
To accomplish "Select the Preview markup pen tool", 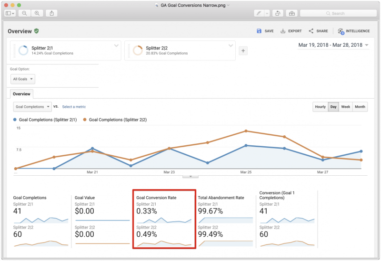I will click(259, 13).
